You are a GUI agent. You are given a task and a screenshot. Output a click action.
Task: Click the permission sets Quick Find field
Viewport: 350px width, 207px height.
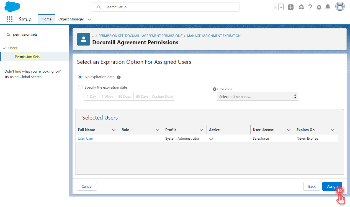coord(34,34)
